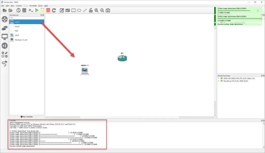Click the New blank project icon
Viewport: 265px width, 153px height.
5,11
